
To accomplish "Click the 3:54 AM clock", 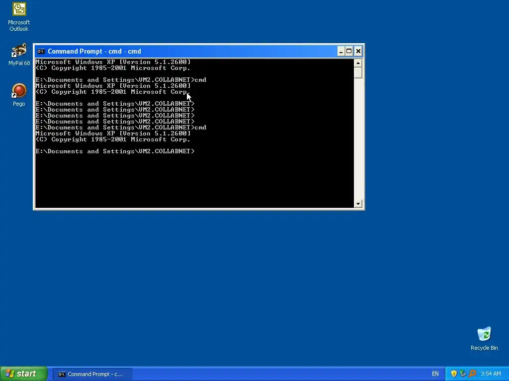I will (x=491, y=374).
